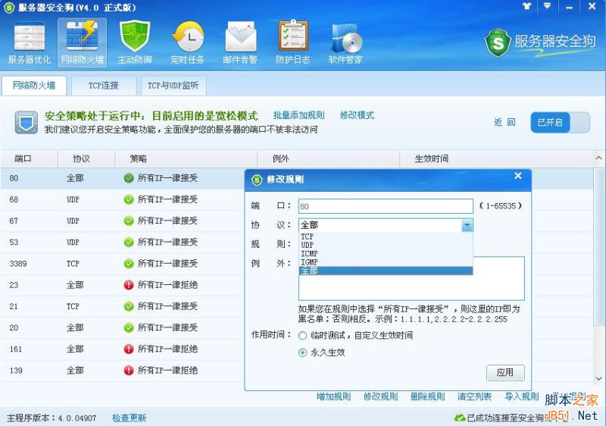Open the 邮件告警 envelope icon
This screenshot has height=426, width=606.
tap(240, 42)
